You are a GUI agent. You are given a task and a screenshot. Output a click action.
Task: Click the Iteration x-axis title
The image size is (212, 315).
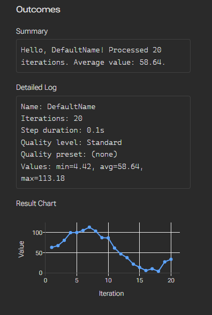[111, 294]
